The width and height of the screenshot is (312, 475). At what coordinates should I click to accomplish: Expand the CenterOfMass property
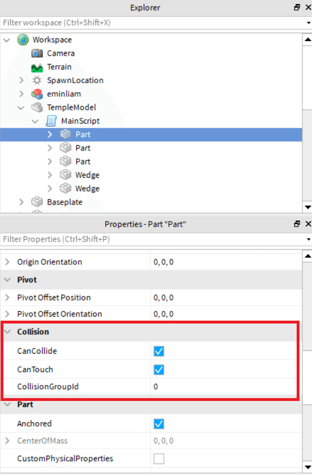pyautogui.click(x=7, y=441)
